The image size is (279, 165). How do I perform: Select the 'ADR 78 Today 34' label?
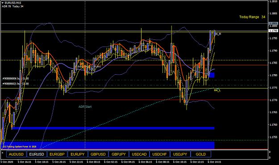tap(12, 6)
